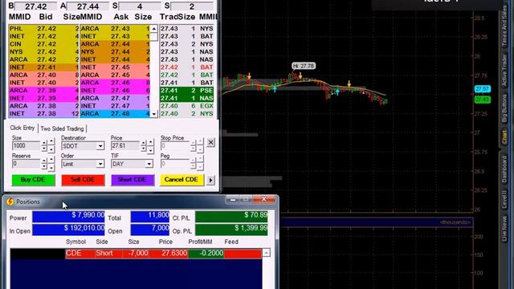Screen dimensions: 514x289
Task: Close the Positions window
Action: pos(264,199)
